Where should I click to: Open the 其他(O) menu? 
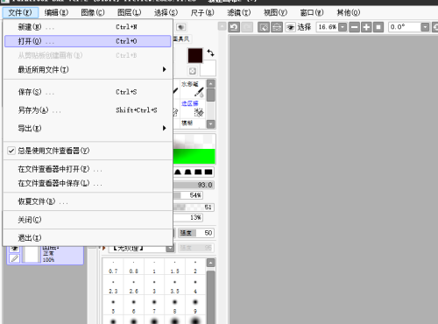tap(348, 12)
